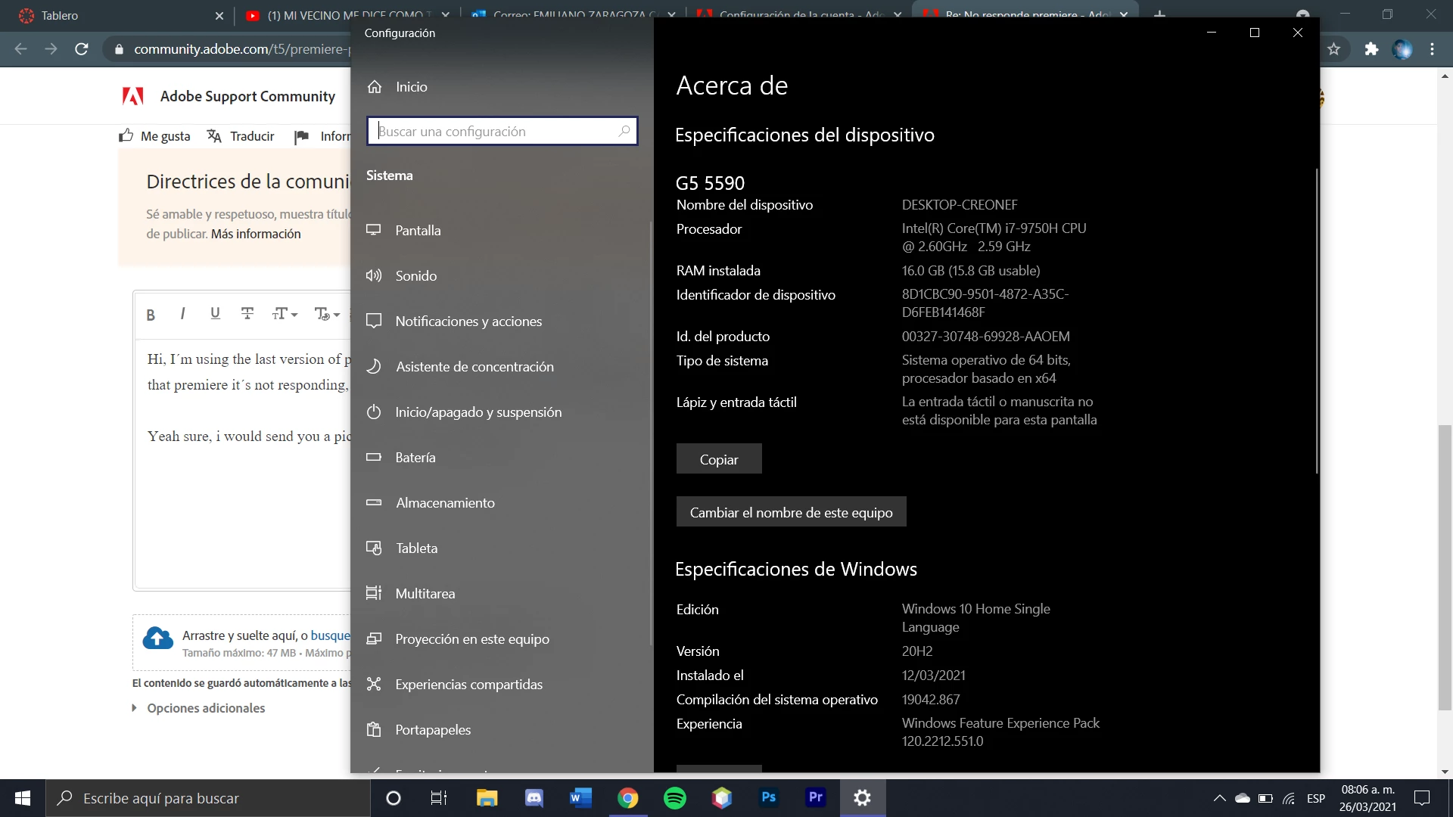This screenshot has width=1453, height=817.
Task: Click Copiar device specs button
Action: (x=718, y=459)
